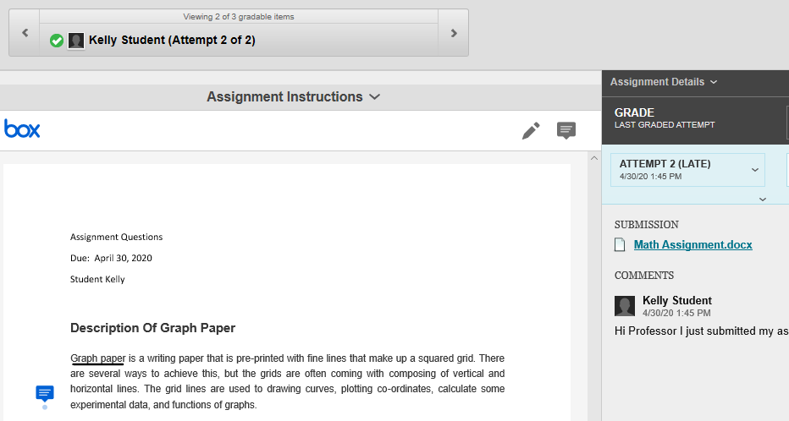Select the point comment annotation tool
The height and width of the screenshot is (421, 789).
click(566, 131)
